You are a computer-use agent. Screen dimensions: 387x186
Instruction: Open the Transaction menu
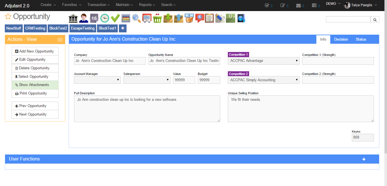tap(98, 5)
